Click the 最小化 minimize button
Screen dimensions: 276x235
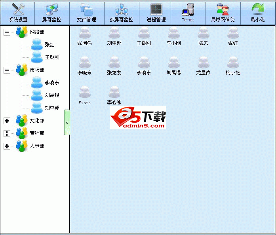point(258,13)
